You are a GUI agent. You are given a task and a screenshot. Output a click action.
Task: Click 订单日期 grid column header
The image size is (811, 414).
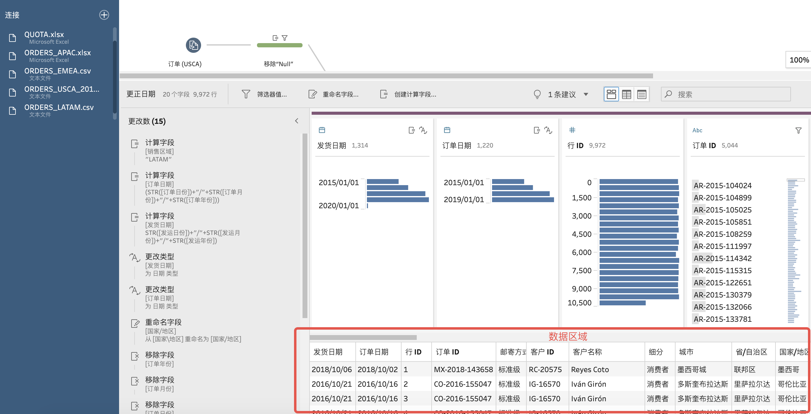click(x=378, y=352)
